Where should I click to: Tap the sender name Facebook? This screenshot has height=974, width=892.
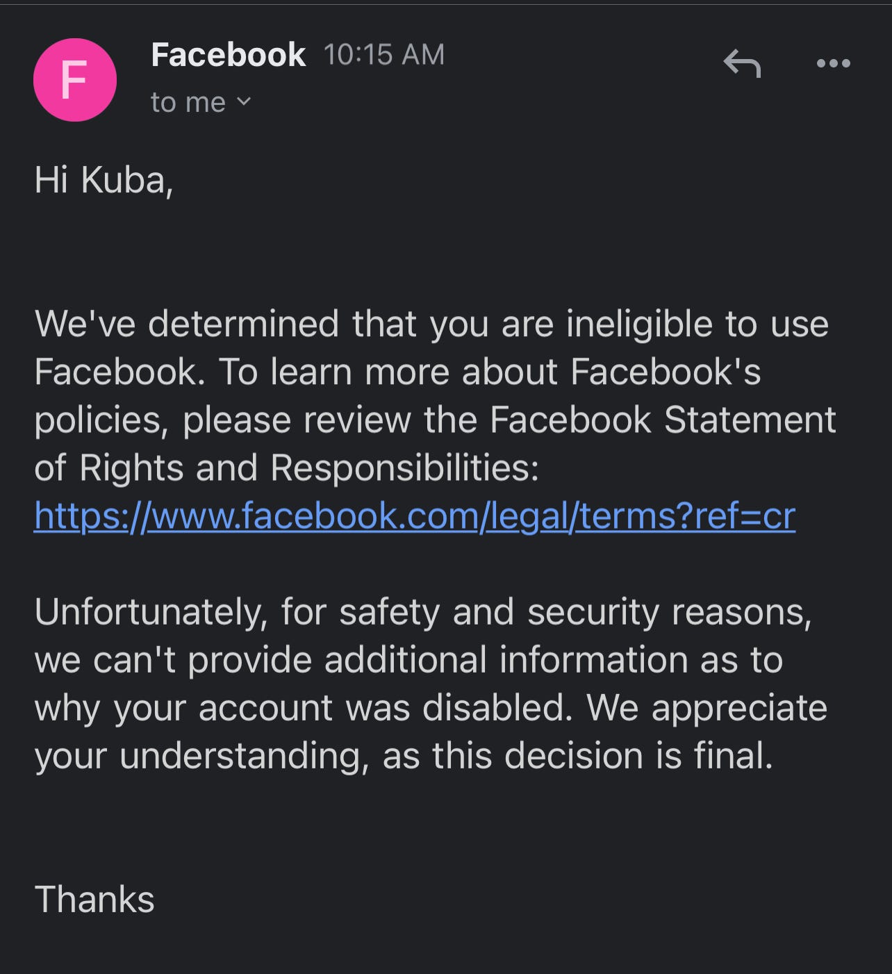pyautogui.click(x=229, y=55)
